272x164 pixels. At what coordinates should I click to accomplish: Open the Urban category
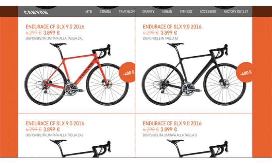pyautogui.click(x=167, y=12)
